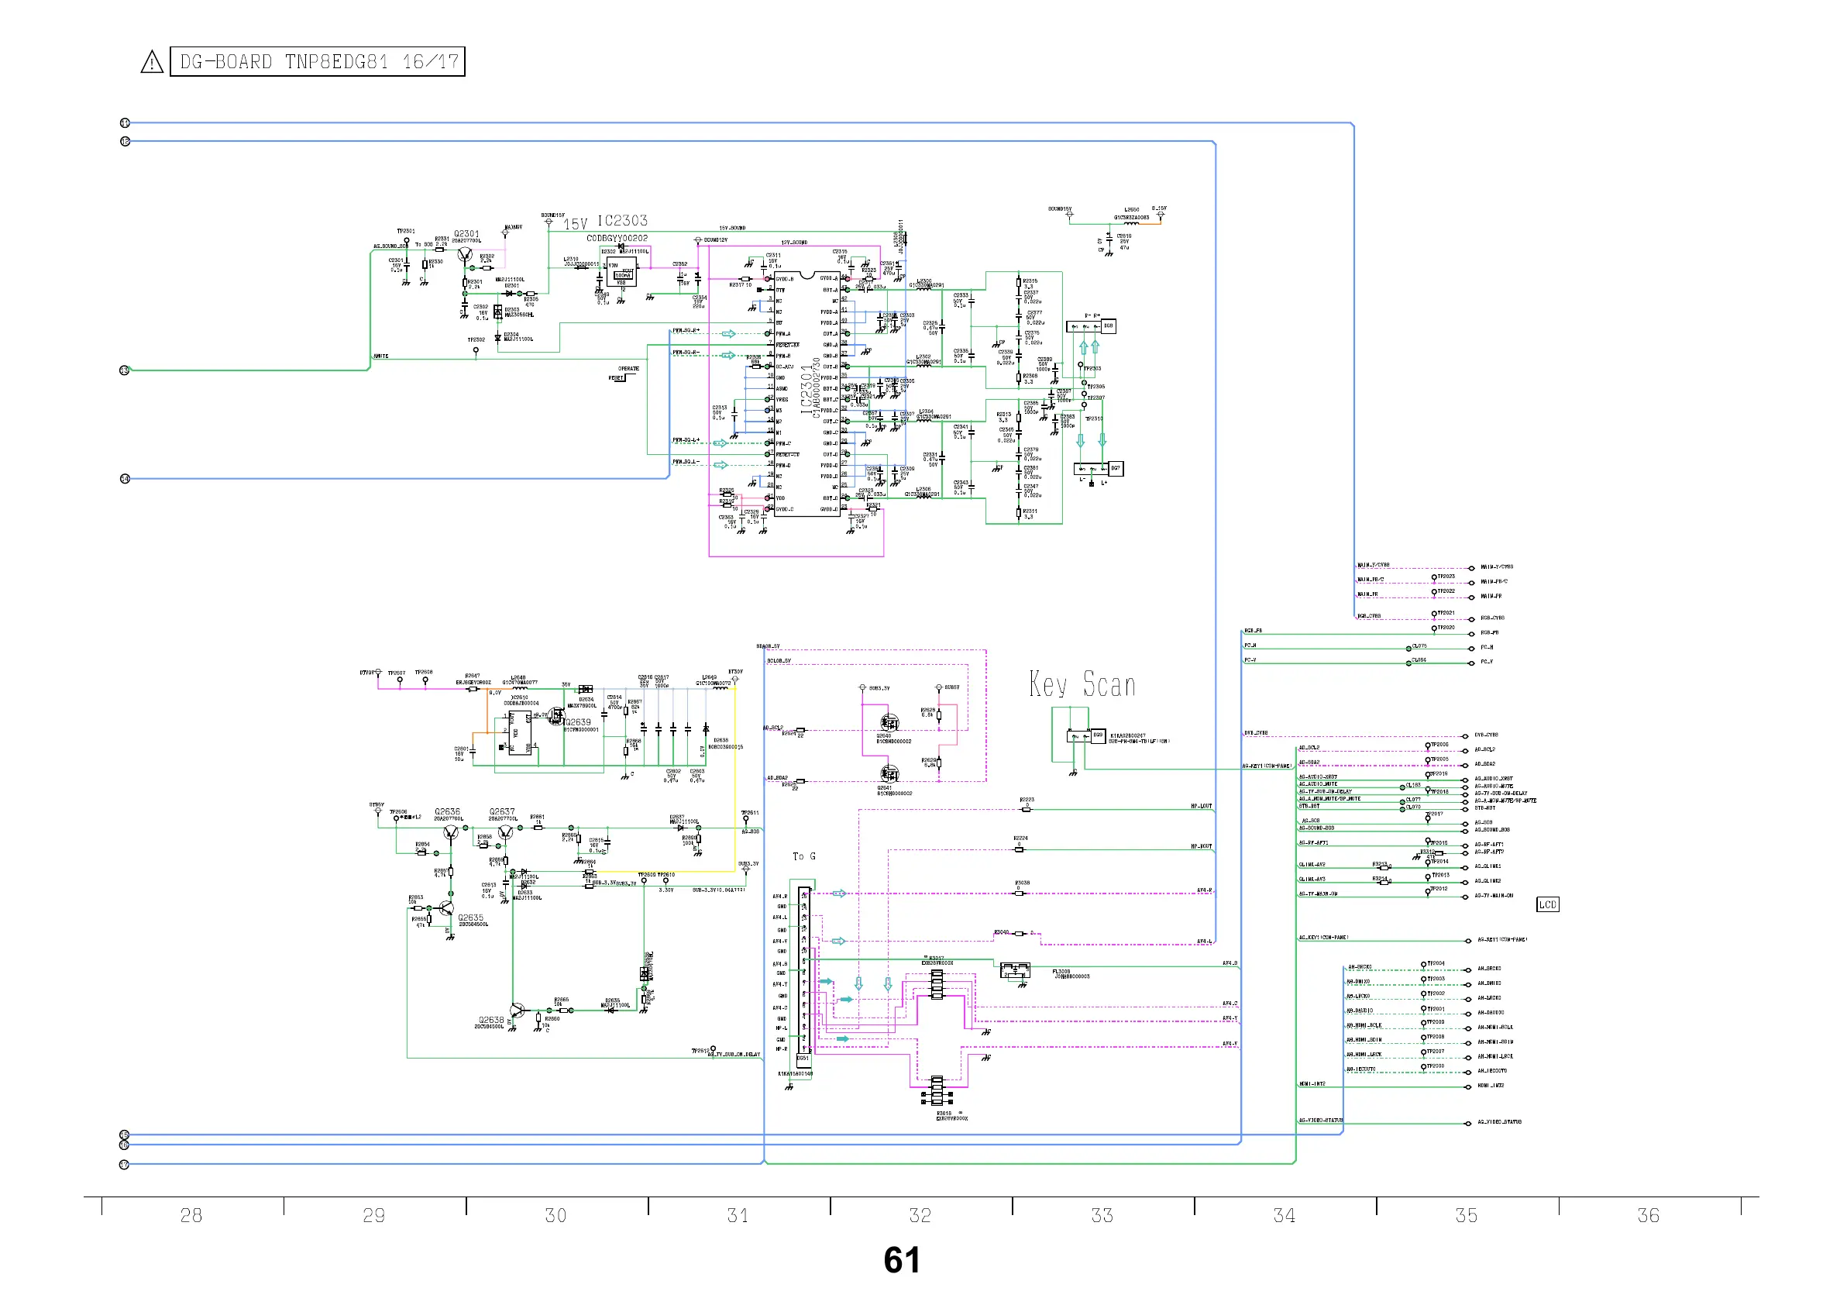Click the boxed LCD label

(1547, 905)
